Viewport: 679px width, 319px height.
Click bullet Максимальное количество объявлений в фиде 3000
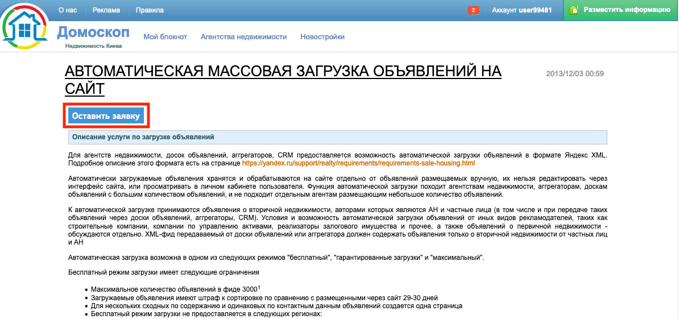click(175, 289)
